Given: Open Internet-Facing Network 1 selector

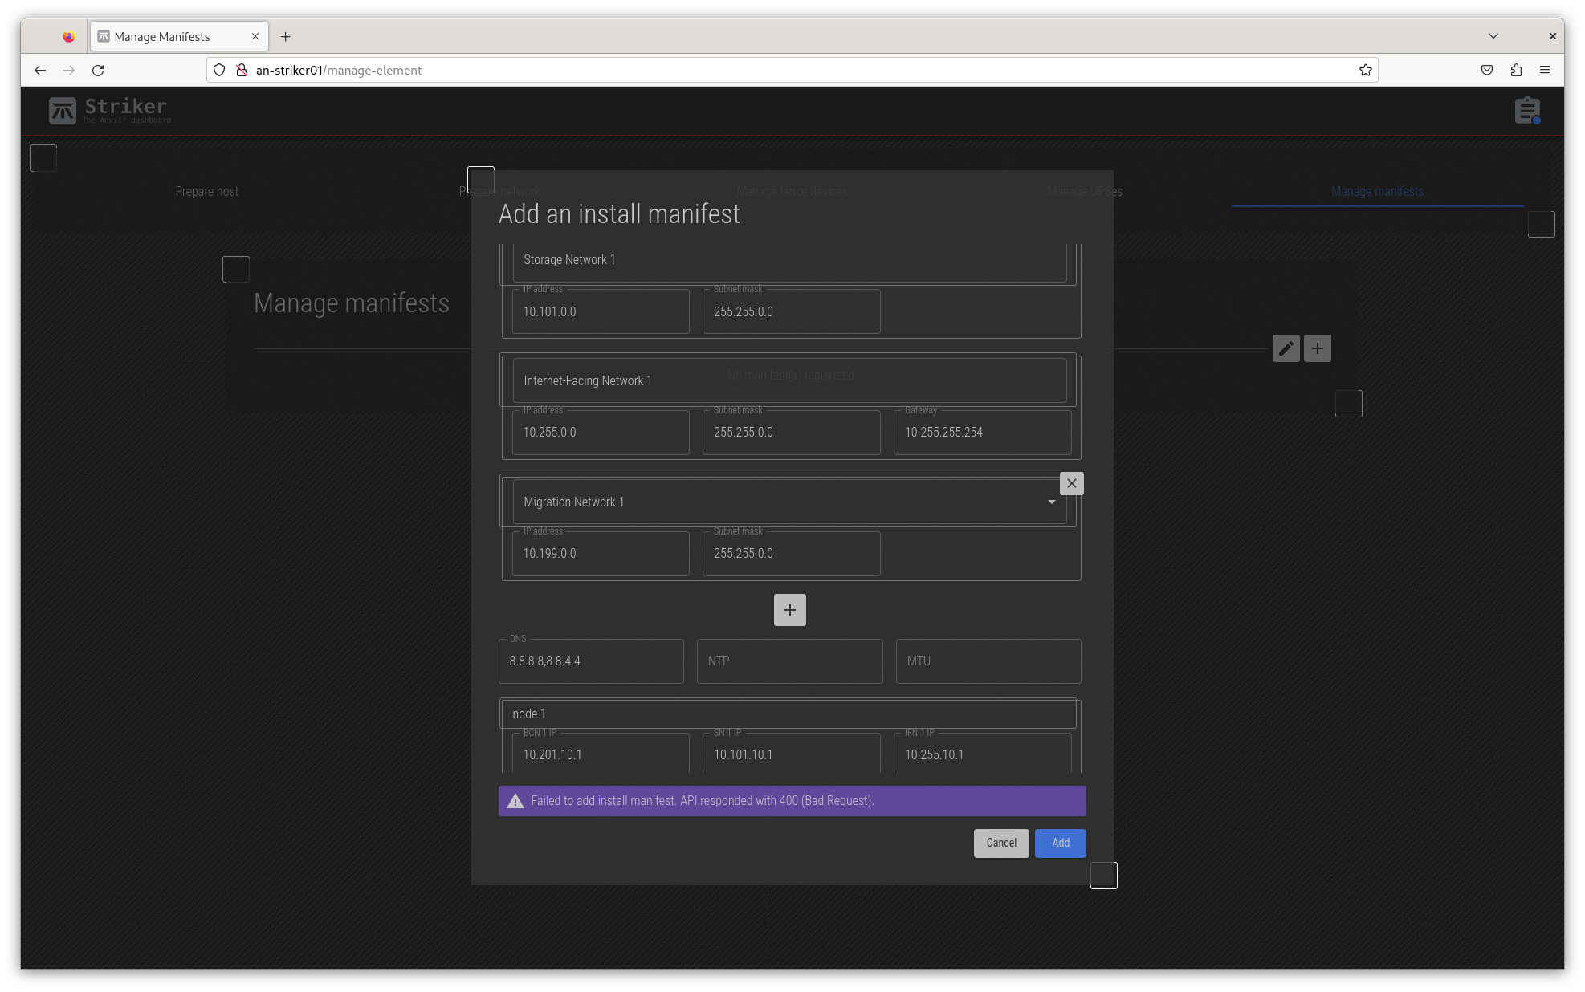Looking at the screenshot, I should click(x=789, y=381).
